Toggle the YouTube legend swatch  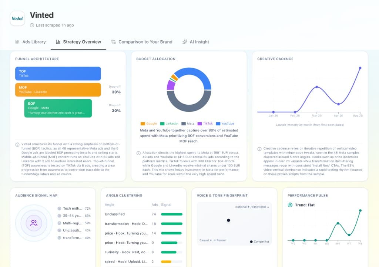pos(218,124)
